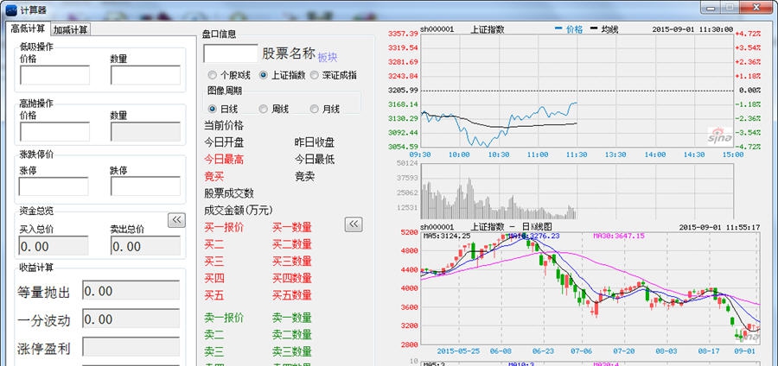The image size is (778, 366).
Task: Click the 买二 label
Action: click(214, 244)
